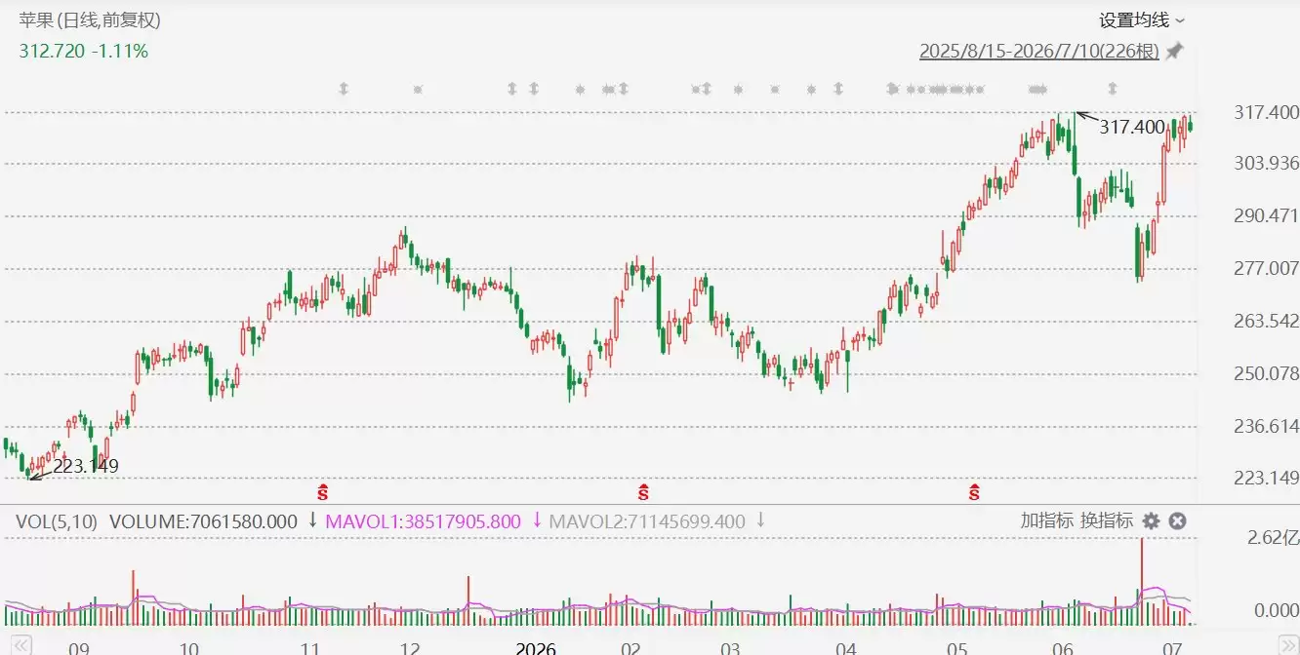Click the 换指标 change indicator button
Screen dimensions: 1300x655
coord(1106,520)
